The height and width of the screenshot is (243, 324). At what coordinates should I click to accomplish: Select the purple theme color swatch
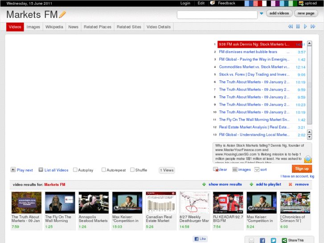click(278, 3)
